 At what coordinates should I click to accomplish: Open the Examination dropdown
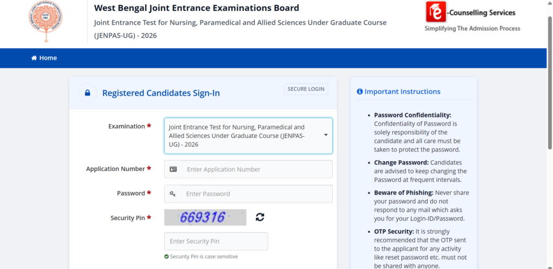(248, 136)
